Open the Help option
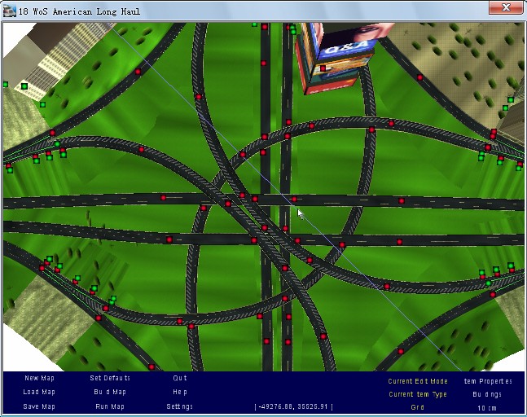 tap(180, 393)
